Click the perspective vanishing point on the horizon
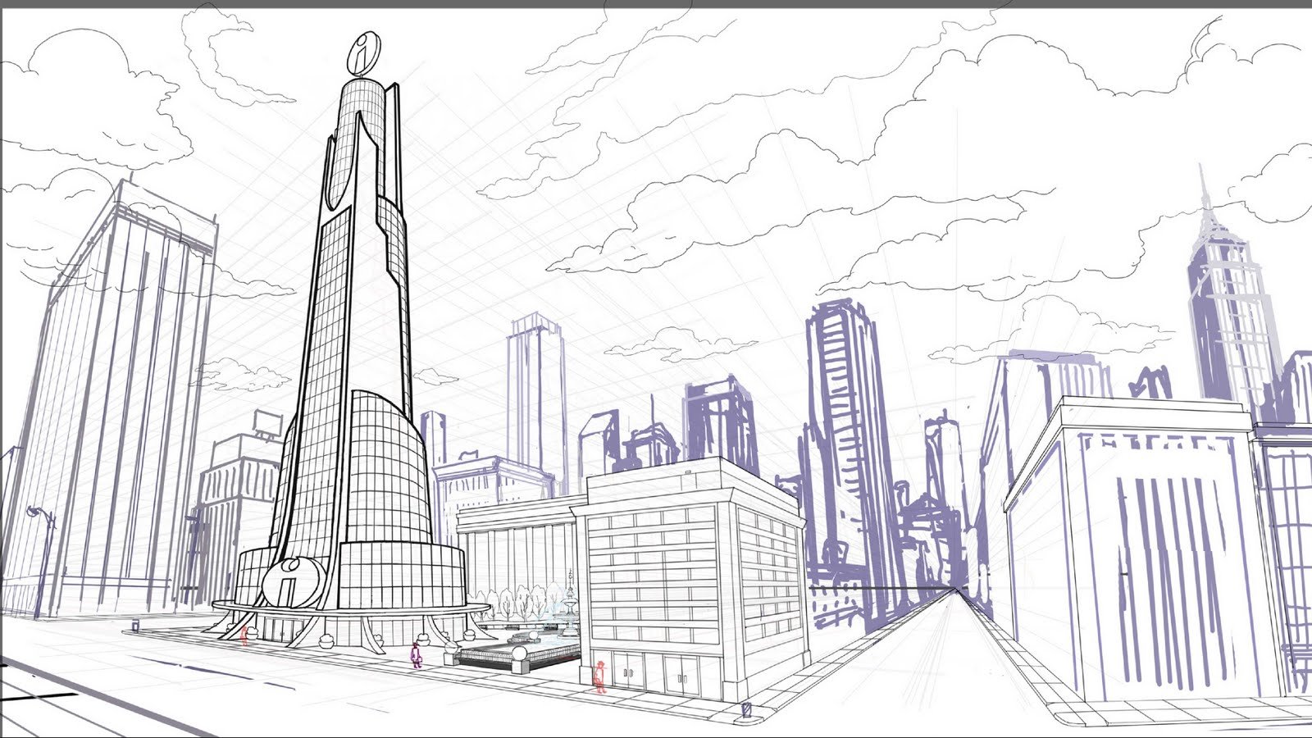The image size is (1312, 738). point(956,589)
